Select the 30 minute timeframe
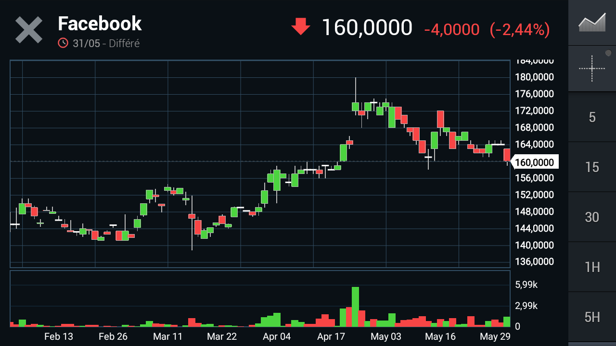 (x=592, y=217)
